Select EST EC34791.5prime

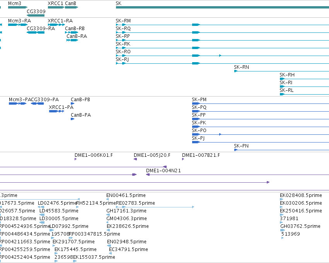110,254
